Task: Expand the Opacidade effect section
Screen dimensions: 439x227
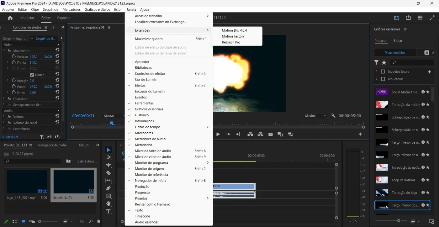Action: point(4,99)
